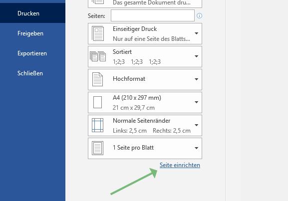The height and width of the screenshot is (201, 288).
Task: Expand the Einseitiger Druck dropdown arrow
Action: coord(196,33)
